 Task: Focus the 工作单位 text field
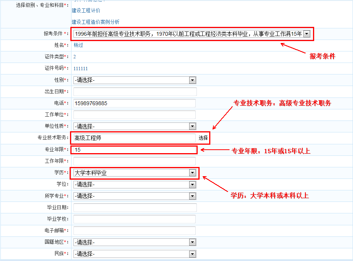click(x=134, y=115)
